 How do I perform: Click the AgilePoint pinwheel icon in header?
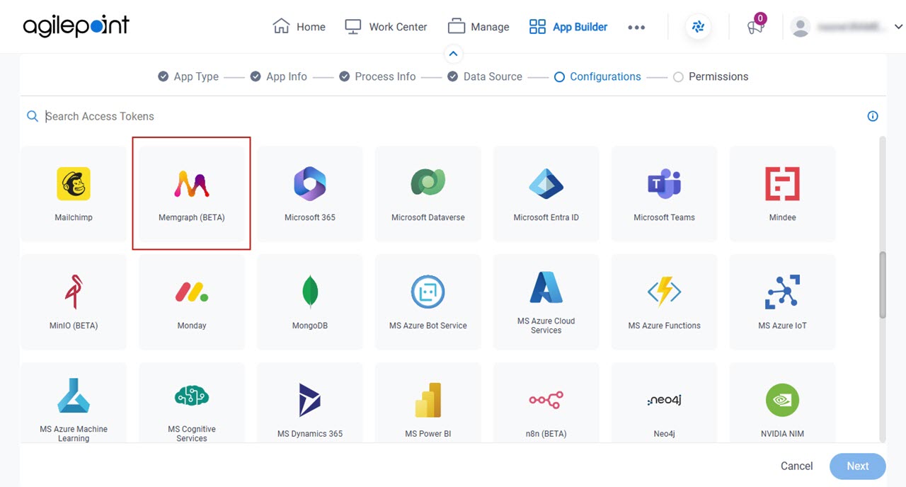point(699,27)
